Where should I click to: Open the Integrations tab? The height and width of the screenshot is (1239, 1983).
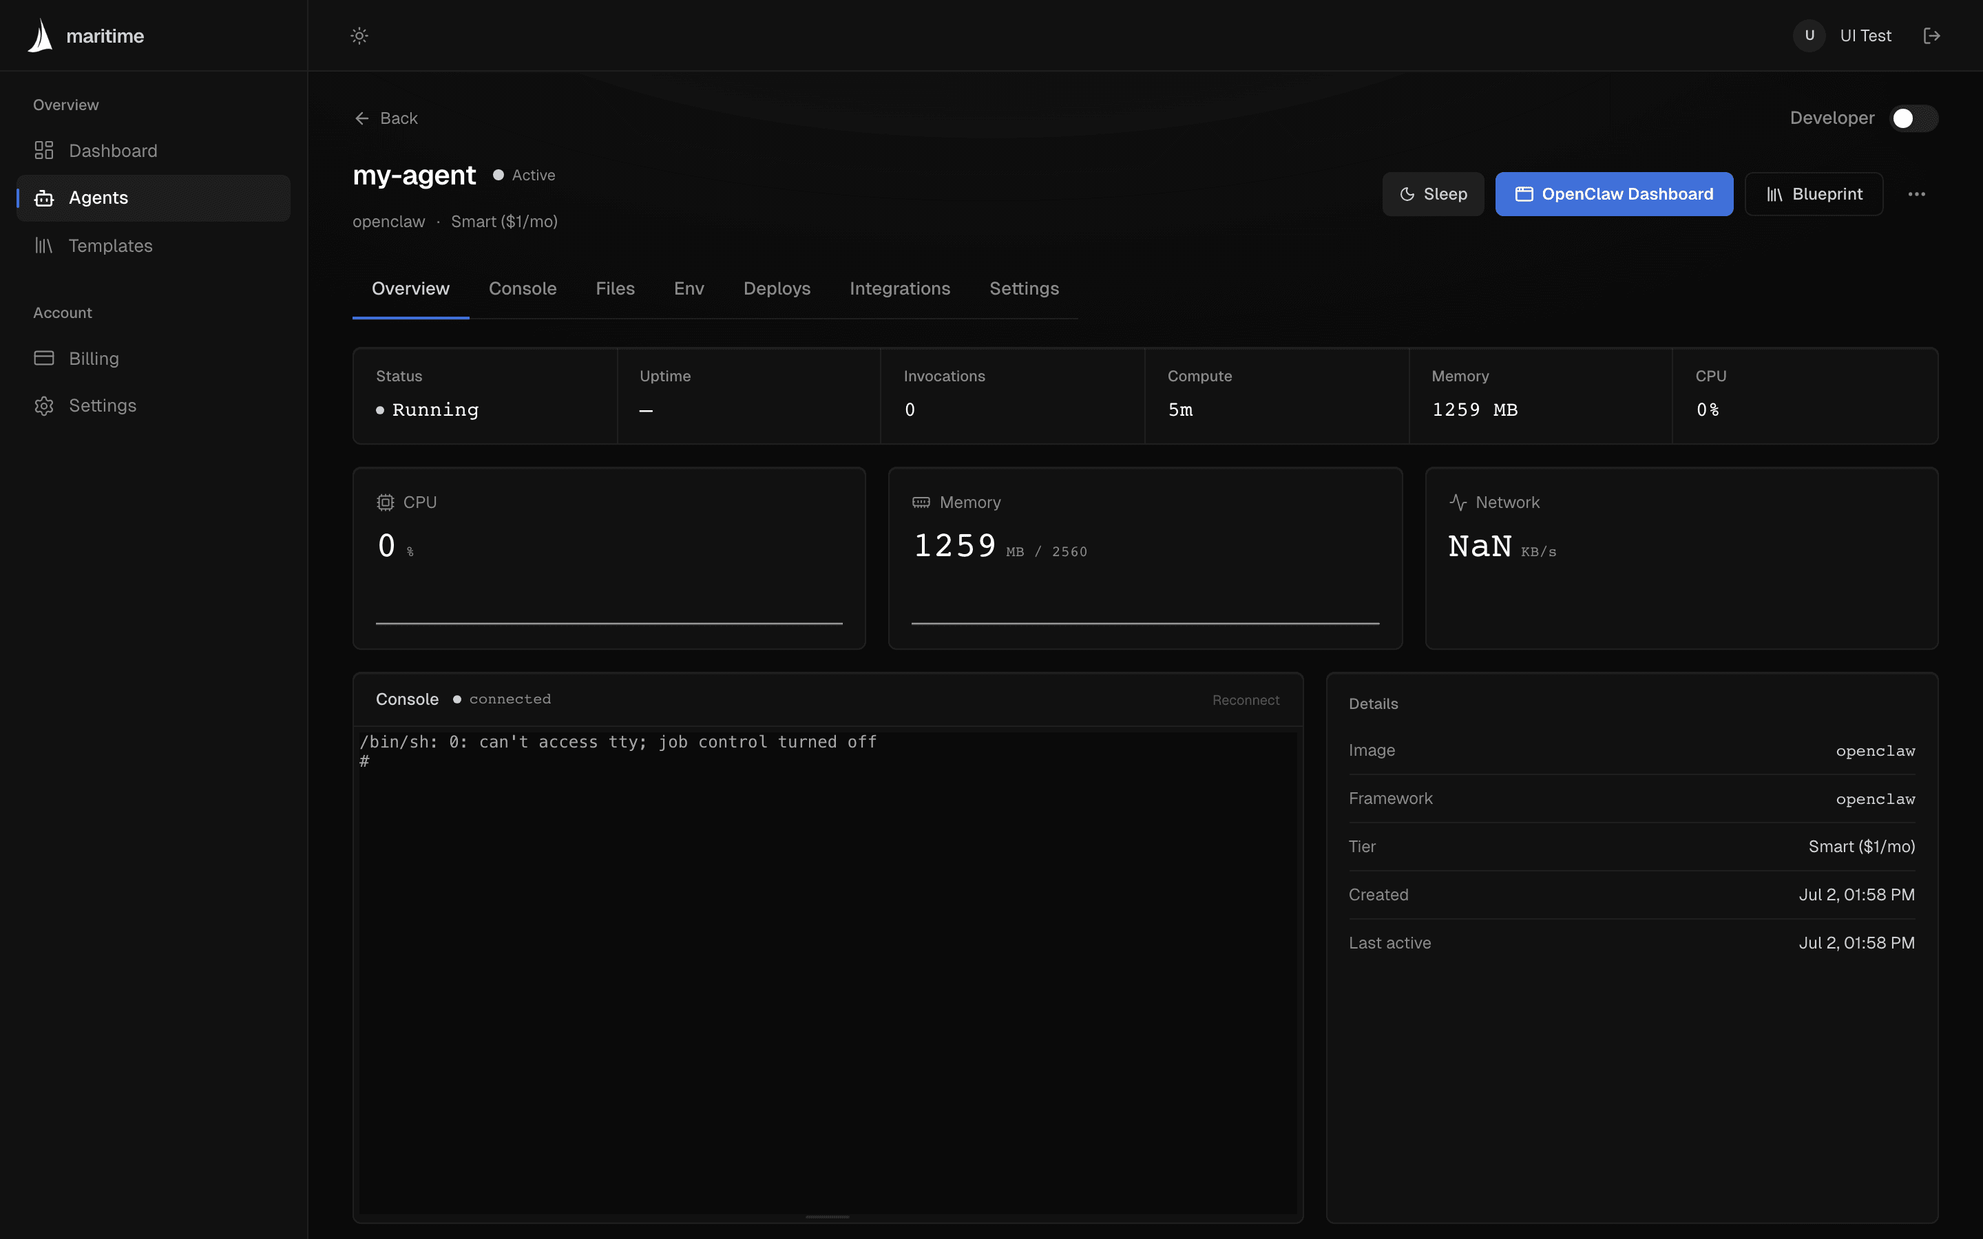(x=900, y=288)
